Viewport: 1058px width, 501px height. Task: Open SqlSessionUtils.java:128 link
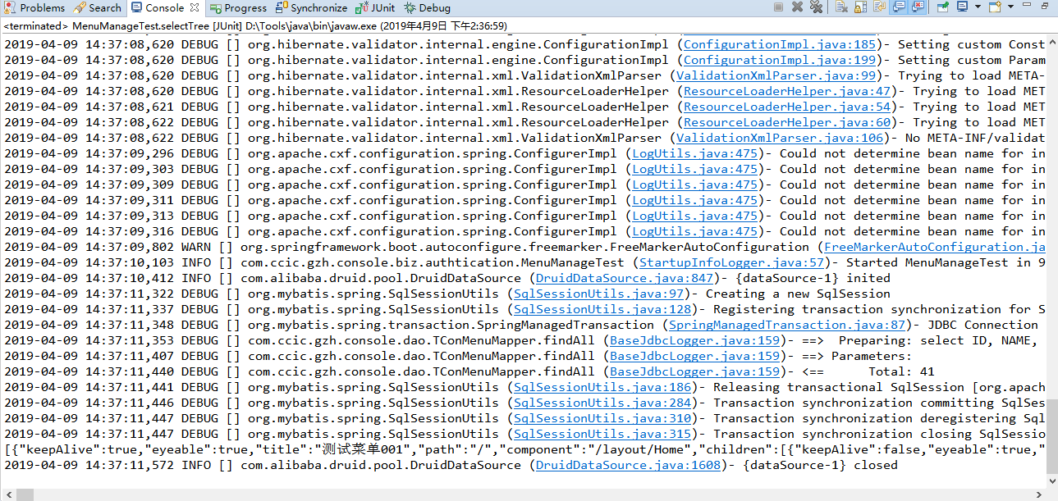click(x=602, y=309)
